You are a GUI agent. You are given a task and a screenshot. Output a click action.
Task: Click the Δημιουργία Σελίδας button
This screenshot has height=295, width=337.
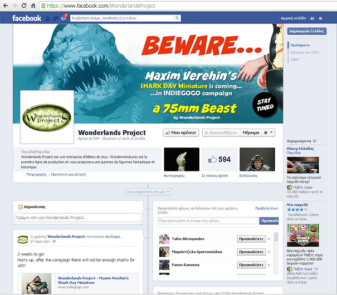307,31
